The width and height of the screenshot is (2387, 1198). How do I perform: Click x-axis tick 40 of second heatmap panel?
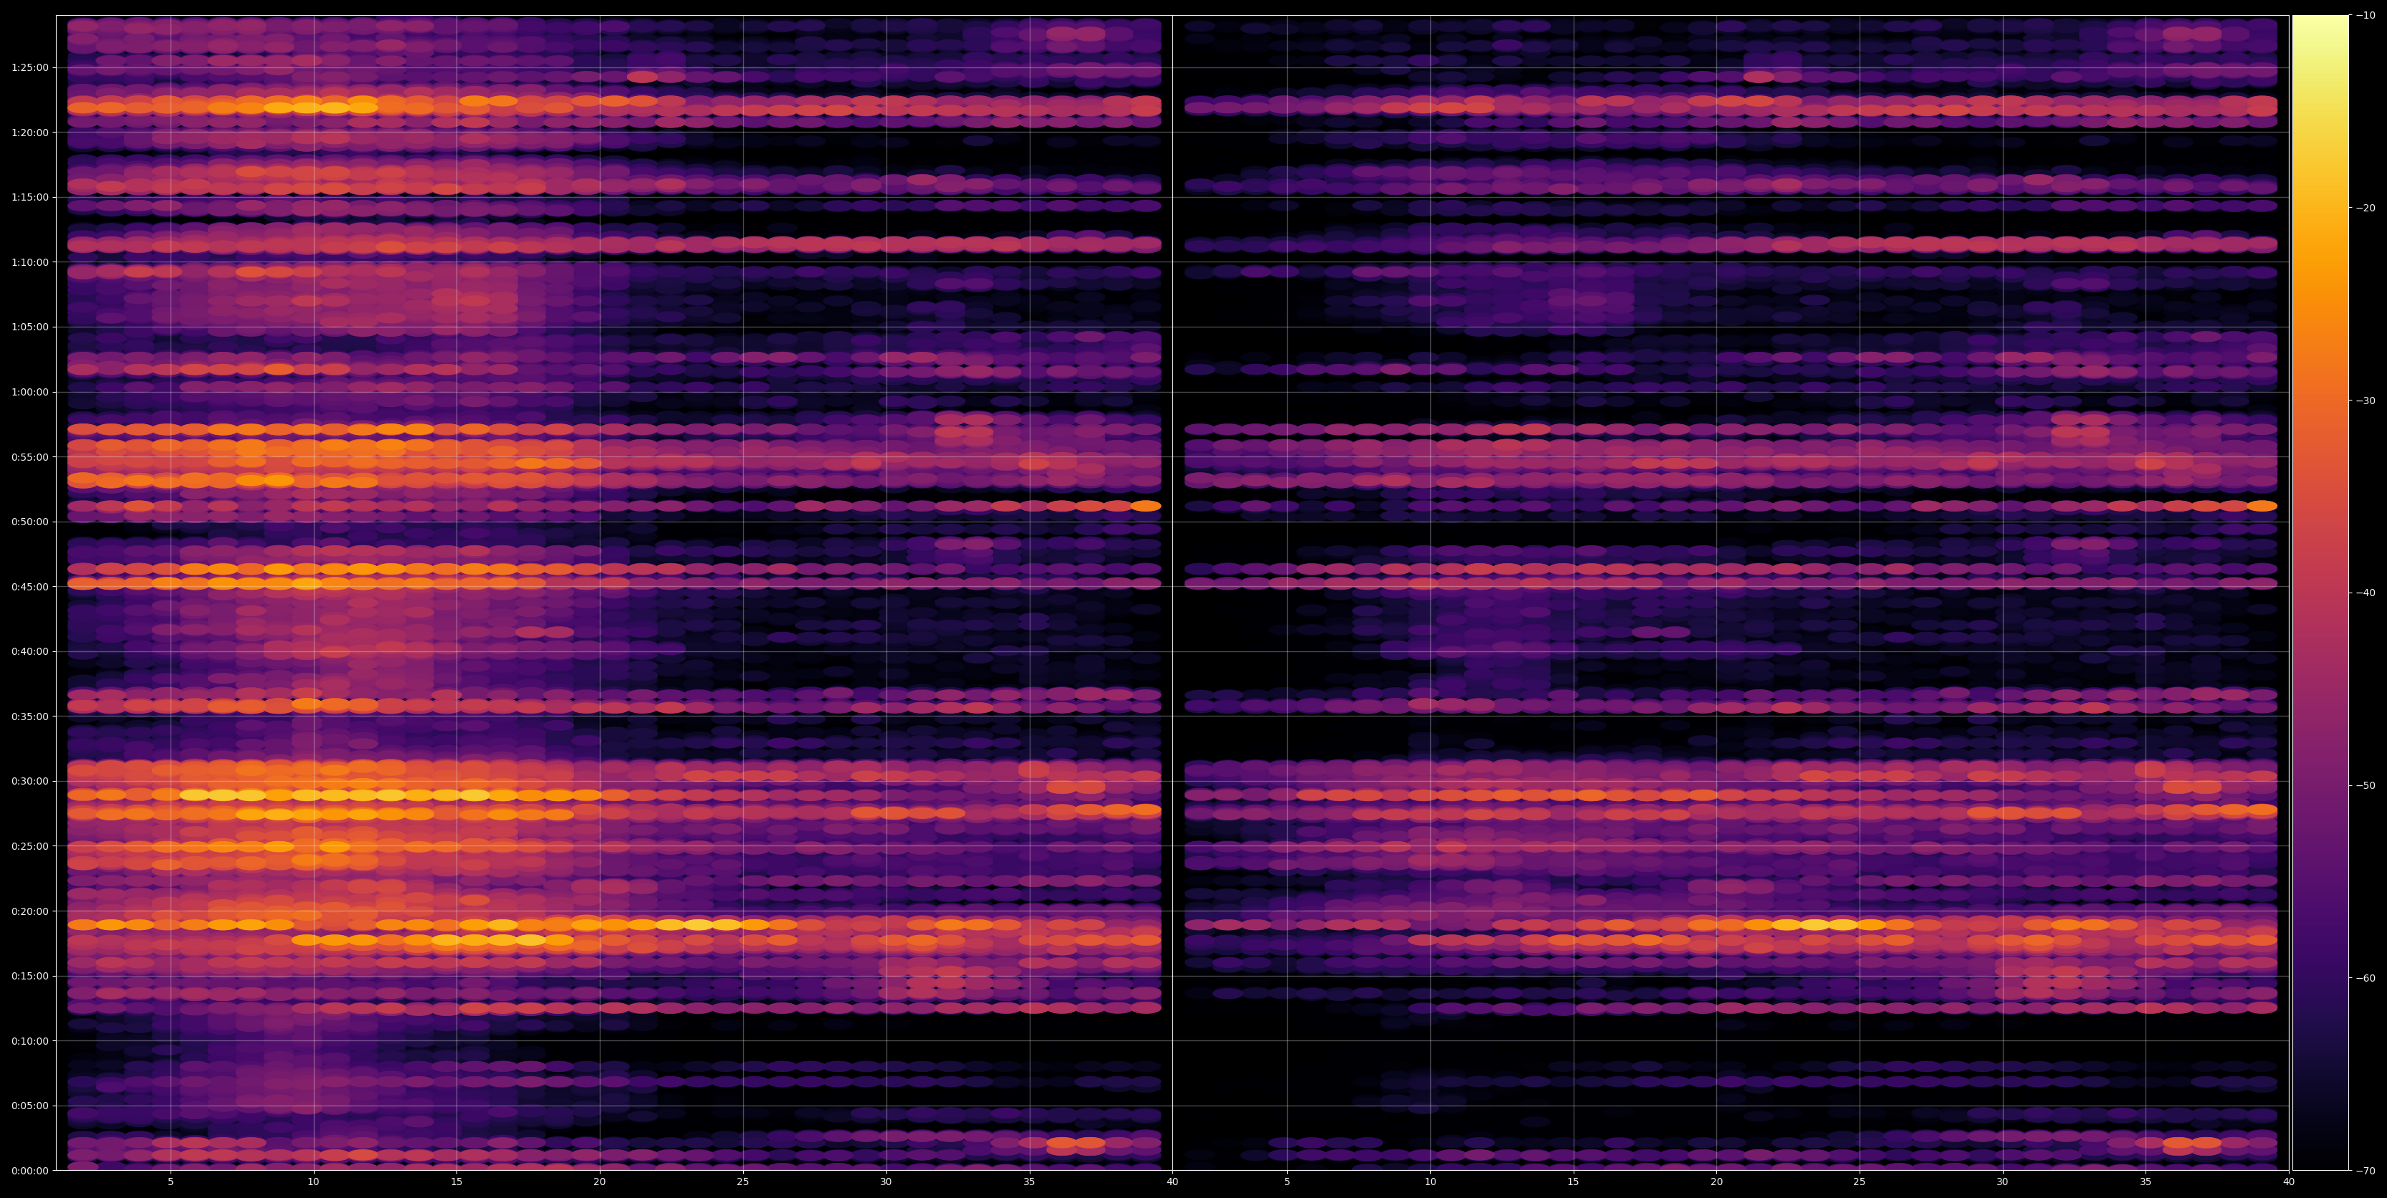2289,1182
